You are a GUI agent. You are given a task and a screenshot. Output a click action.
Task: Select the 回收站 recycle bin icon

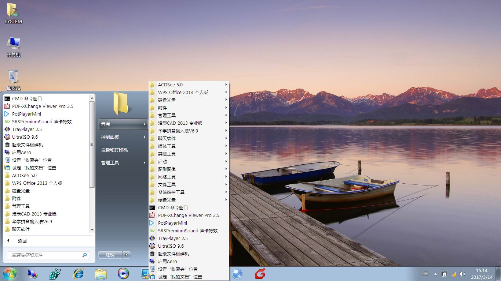click(x=14, y=80)
